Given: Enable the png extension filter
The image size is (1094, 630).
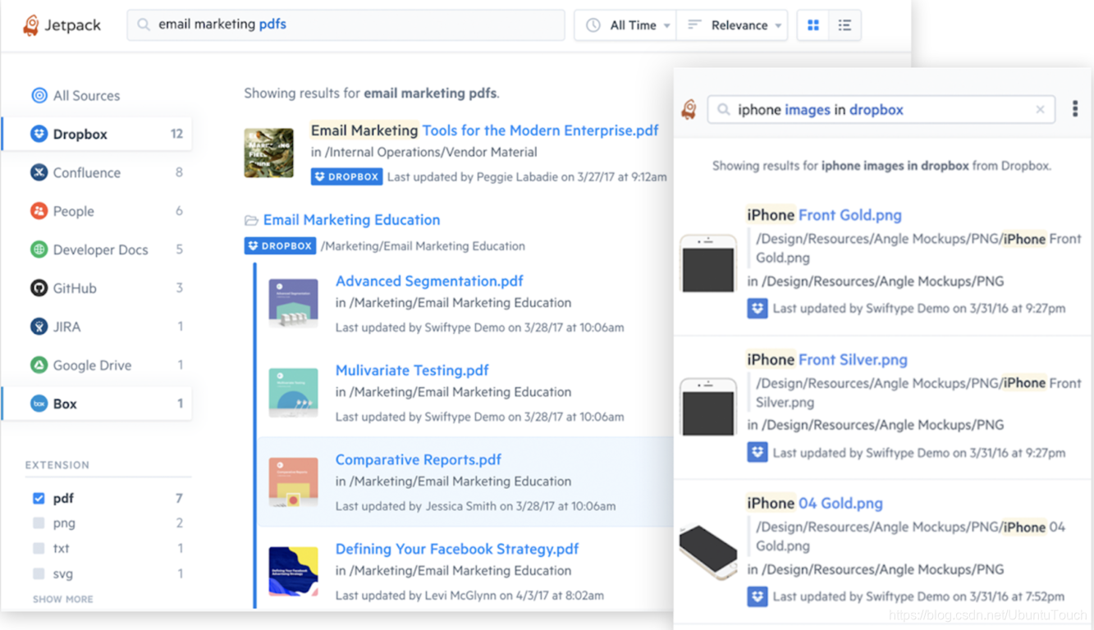Looking at the screenshot, I should point(39,523).
